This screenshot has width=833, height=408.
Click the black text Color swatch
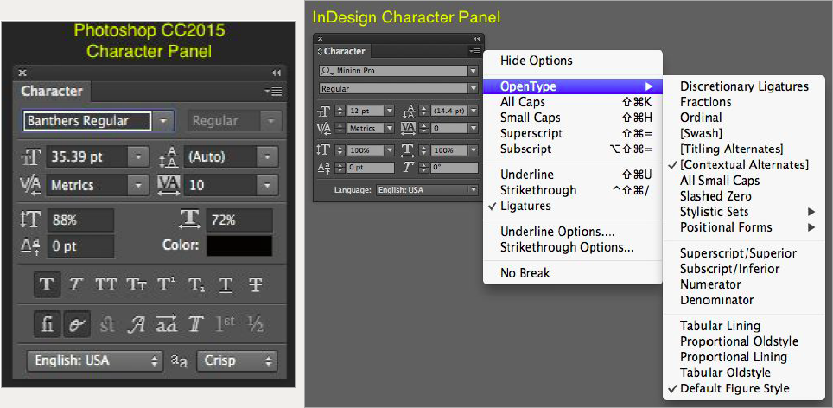tap(239, 245)
